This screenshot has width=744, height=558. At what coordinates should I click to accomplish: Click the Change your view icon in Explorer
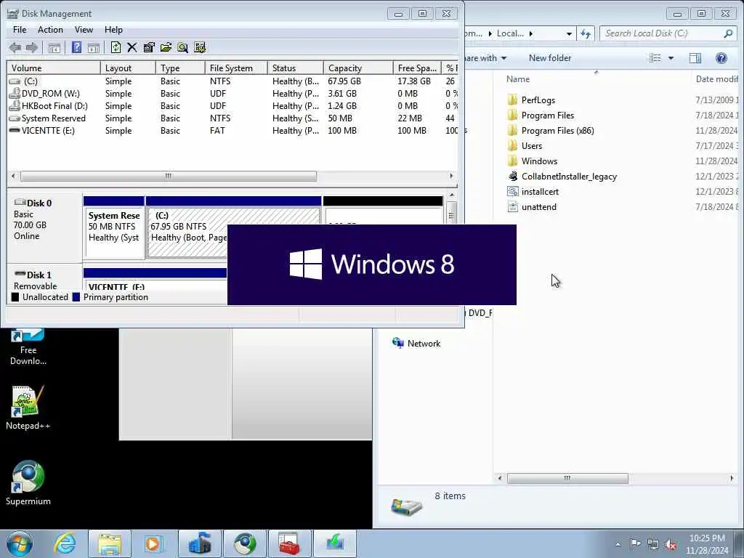click(x=655, y=58)
